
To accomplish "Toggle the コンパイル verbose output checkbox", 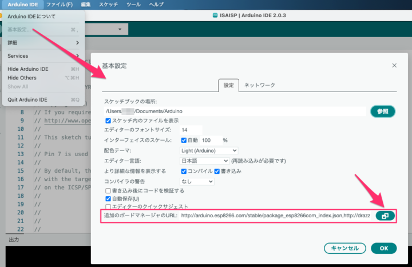I will coord(184,171).
